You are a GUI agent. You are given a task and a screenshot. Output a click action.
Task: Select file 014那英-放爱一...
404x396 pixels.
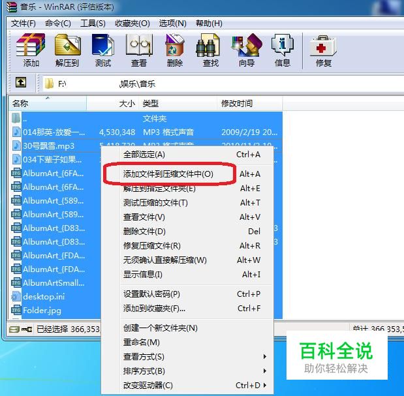click(54, 132)
